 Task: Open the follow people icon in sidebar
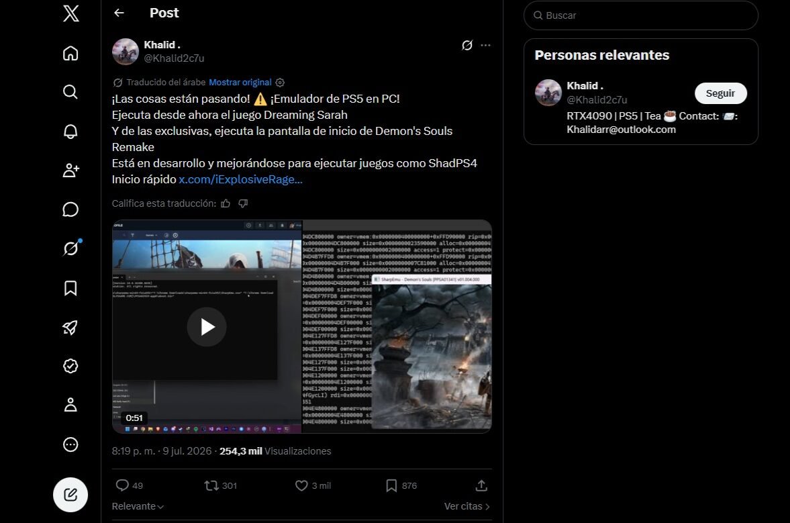point(70,171)
